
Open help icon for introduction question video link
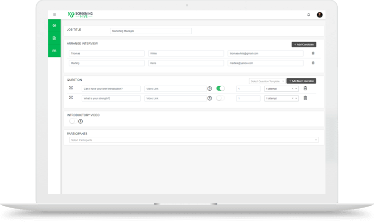[x=210, y=89]
